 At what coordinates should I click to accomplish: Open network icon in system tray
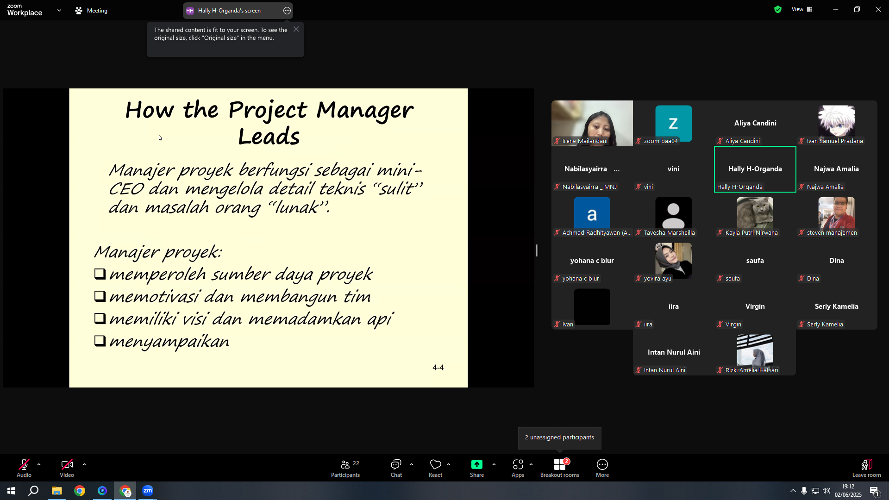click(815, 491)
